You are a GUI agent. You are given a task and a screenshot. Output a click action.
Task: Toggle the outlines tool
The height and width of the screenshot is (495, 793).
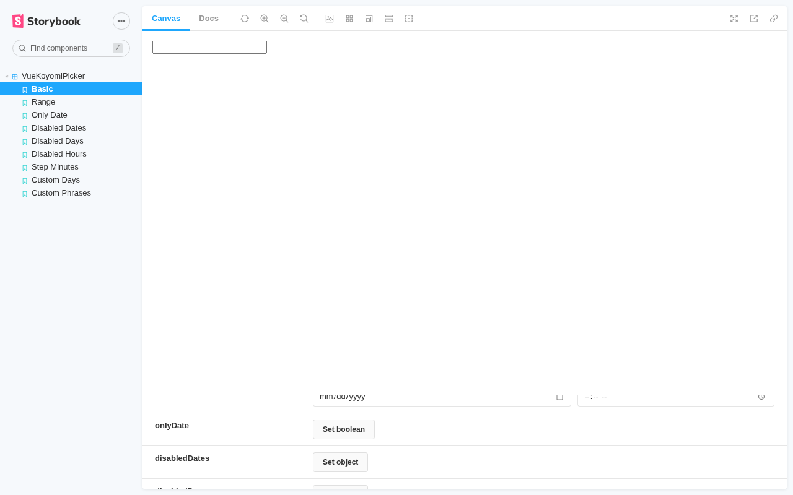point(409,19)
